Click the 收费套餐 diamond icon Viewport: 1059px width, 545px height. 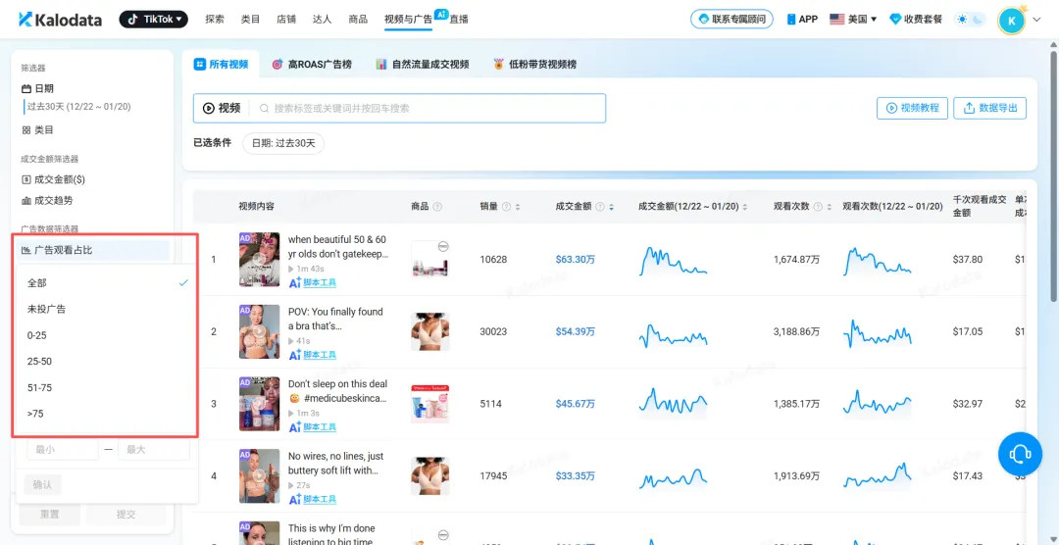[x=894, y=20]
